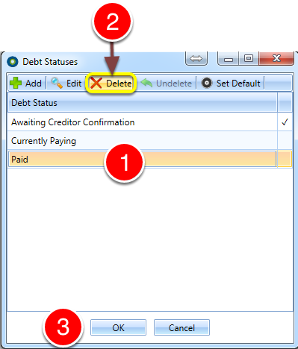Viewport: 298px width, 349px height.
Task: Click the Set Default disc icon
Action: pyautogui.click(x=207, y=83)
